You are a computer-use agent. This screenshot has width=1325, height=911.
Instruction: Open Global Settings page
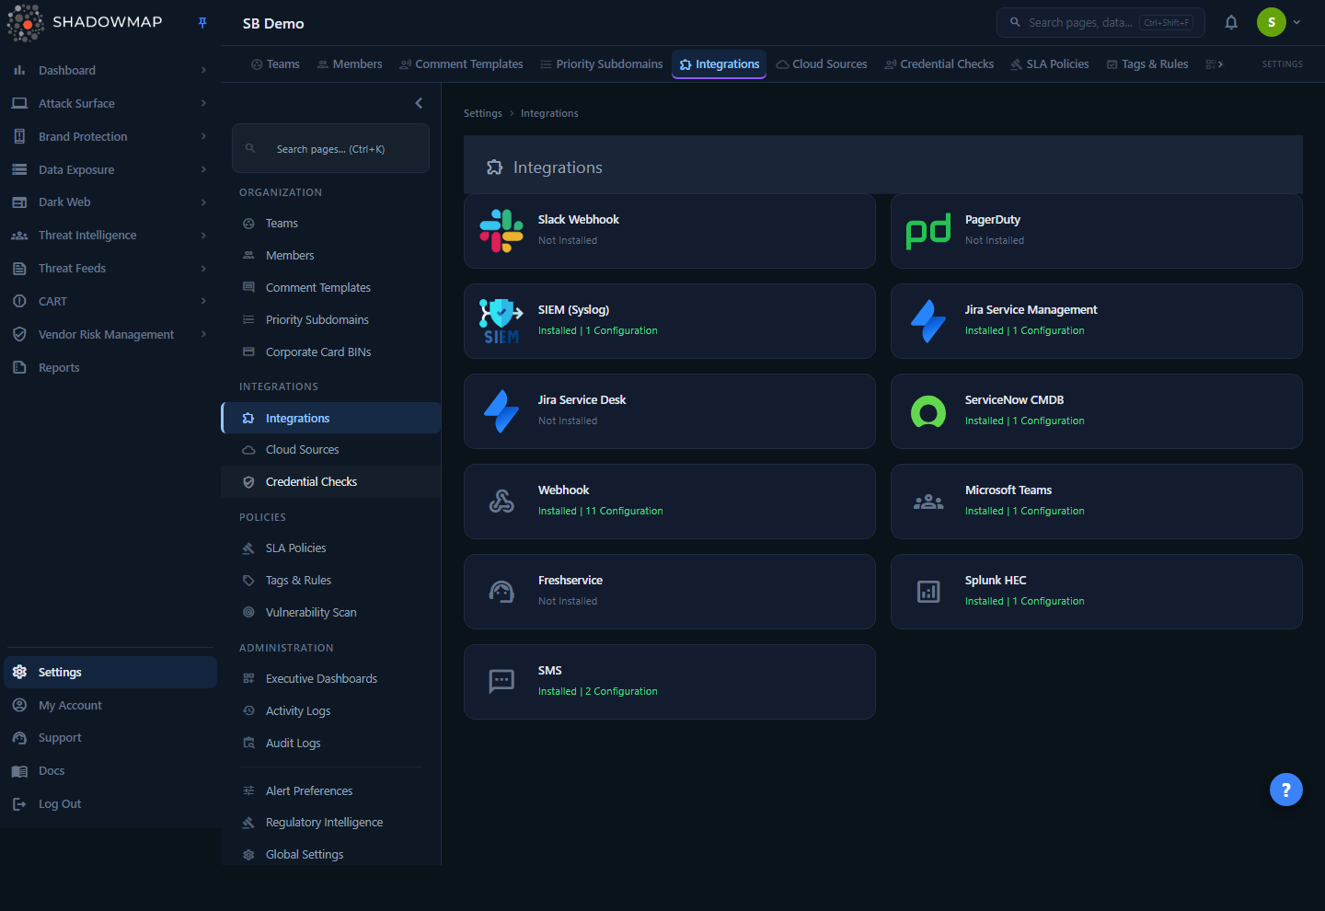pos(331,855)
